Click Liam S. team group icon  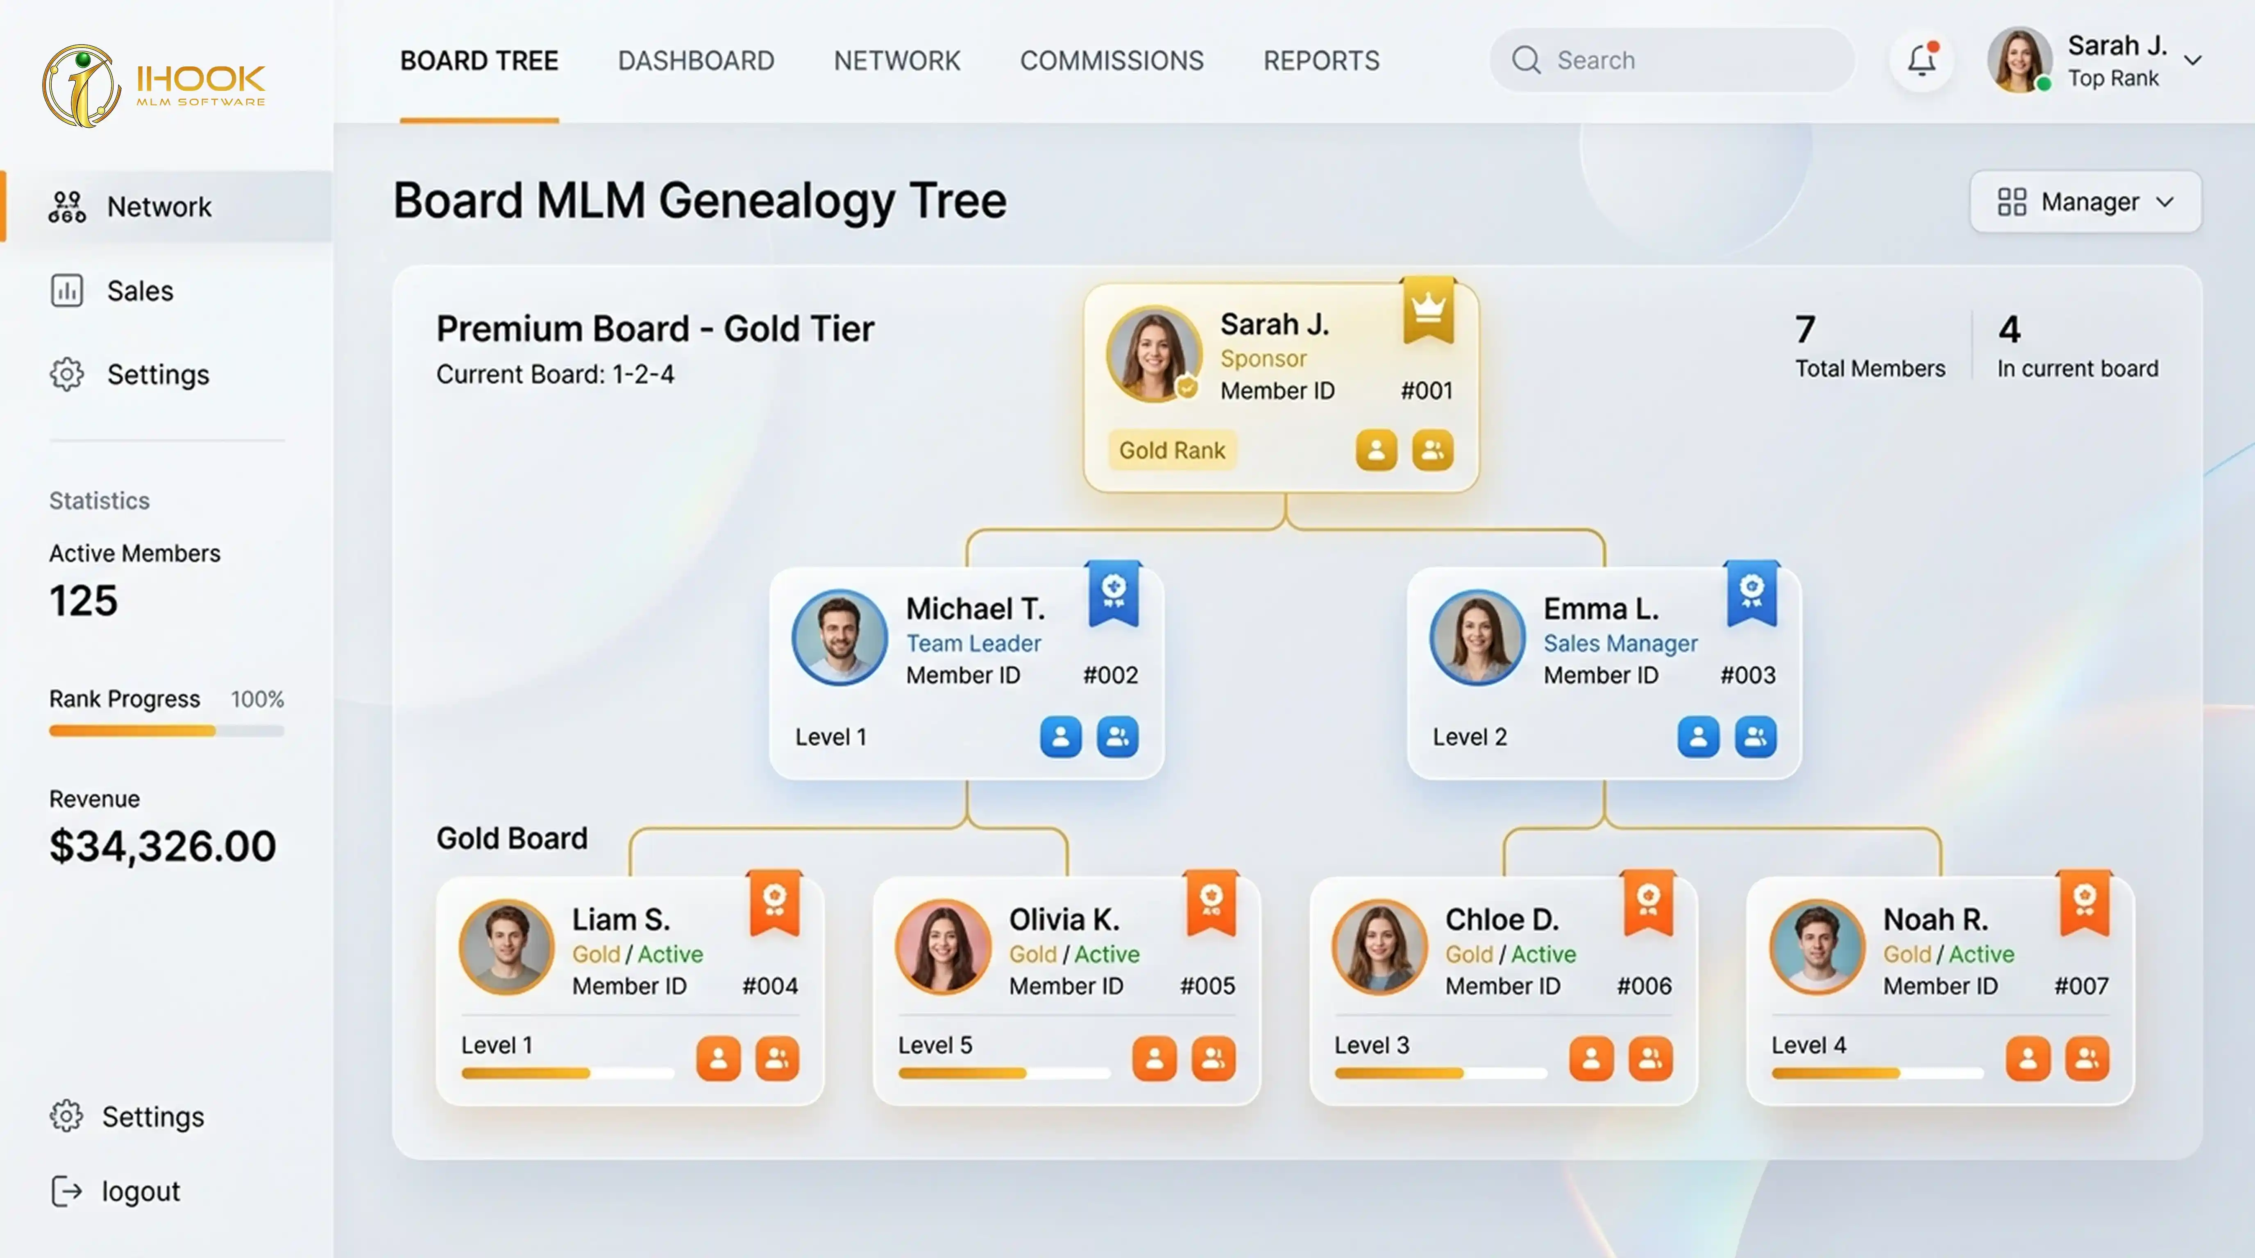pyautogui.click(x=777, y=1059)
